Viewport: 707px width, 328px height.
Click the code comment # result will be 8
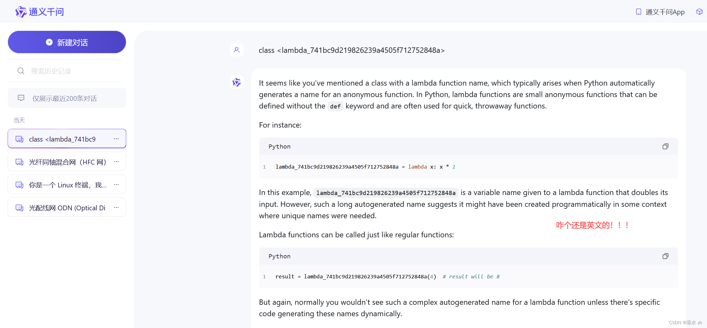point(471,276)
